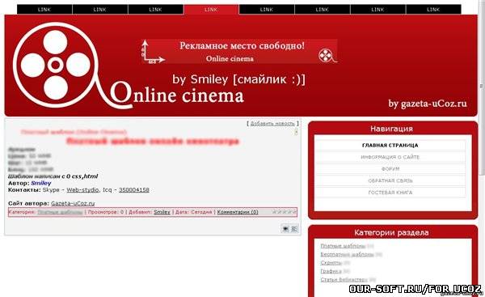This screenshot has width=485, height=297.
Task: Go to 'ГЛАВНАЯ СТРАНИЦА' in Навигация
Action: (390, 145)
